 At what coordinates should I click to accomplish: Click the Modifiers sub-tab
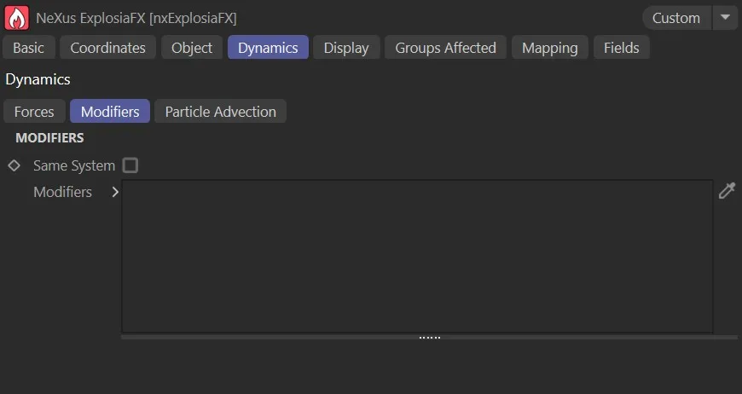coord(110,112)
